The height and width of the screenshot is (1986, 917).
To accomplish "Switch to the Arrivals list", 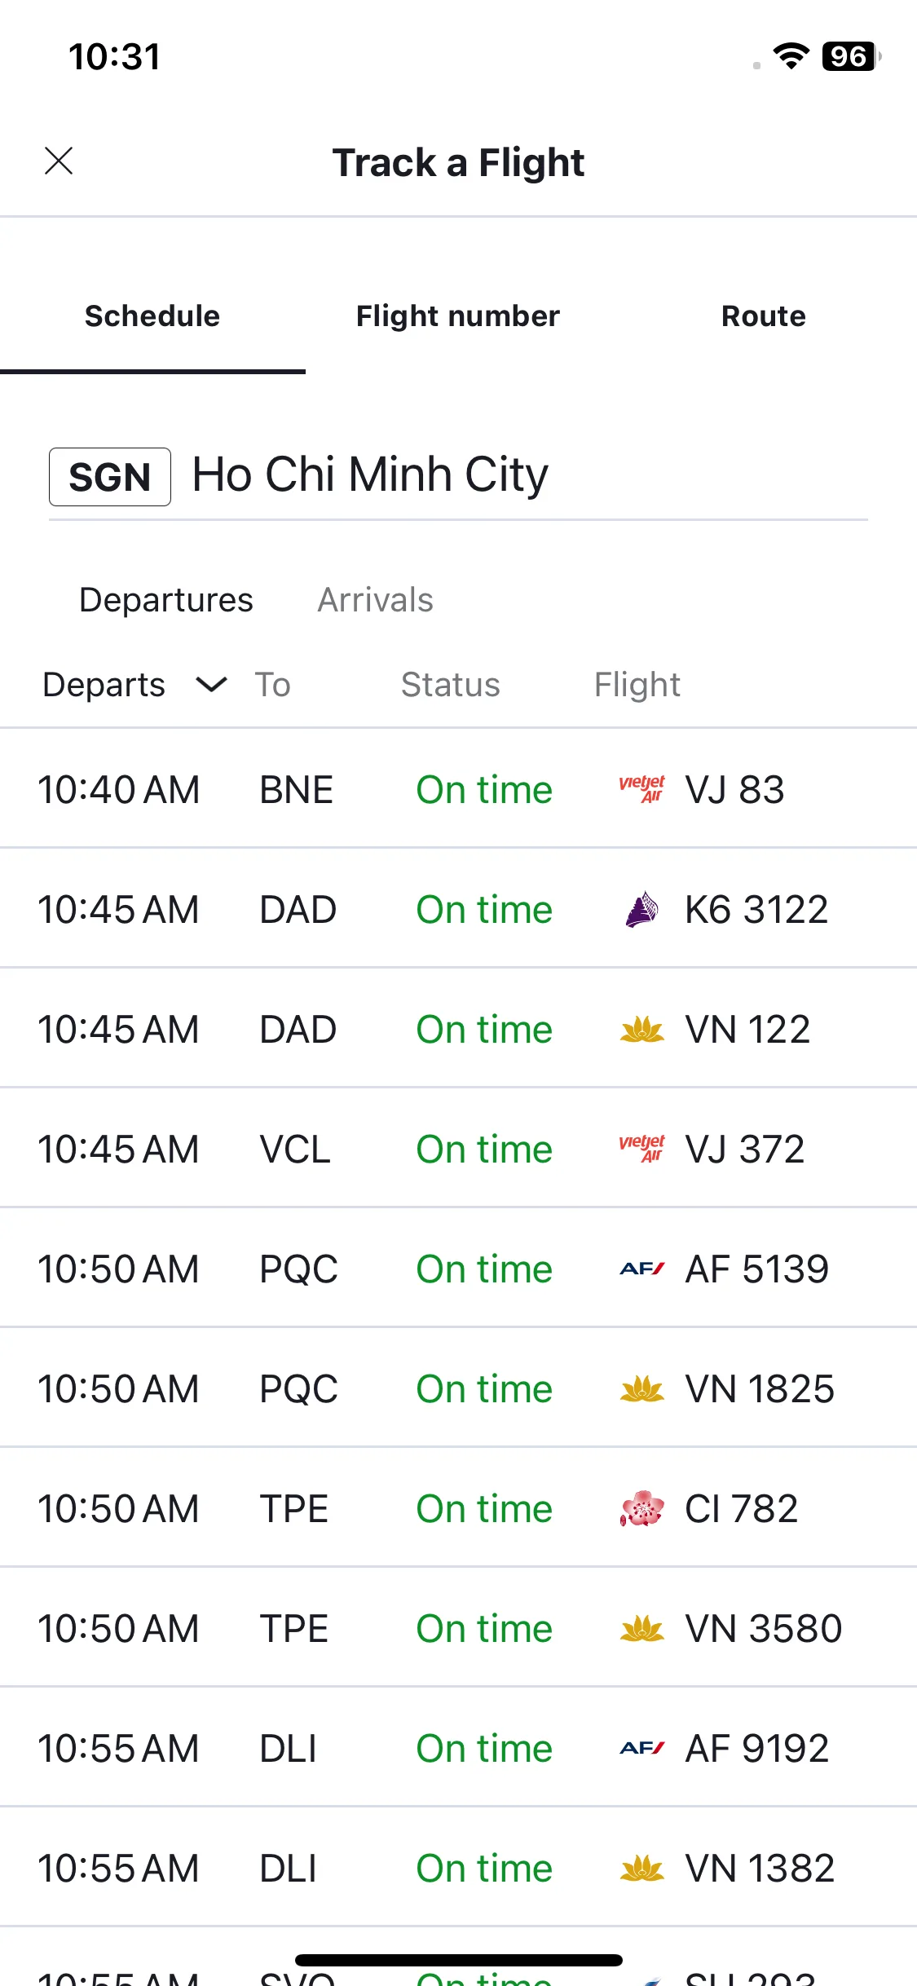I will click(375, 600).
